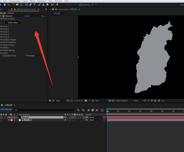The width and height of the screenshot is (184, 152).
Task: Select the Unified Camera tool
Action: coord(18,5)
